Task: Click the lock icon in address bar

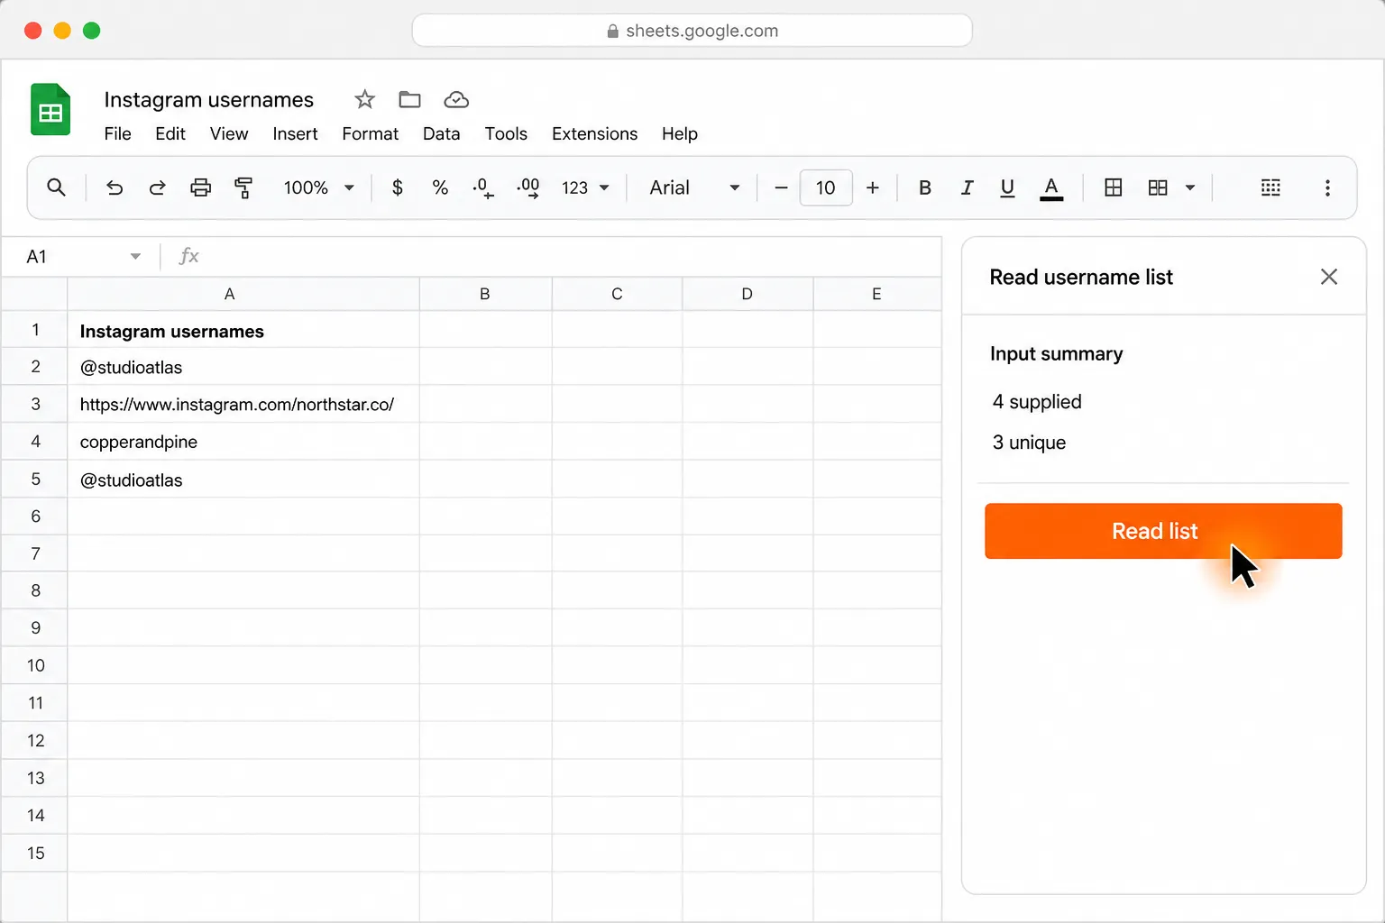Action: (x=613, y=31)
